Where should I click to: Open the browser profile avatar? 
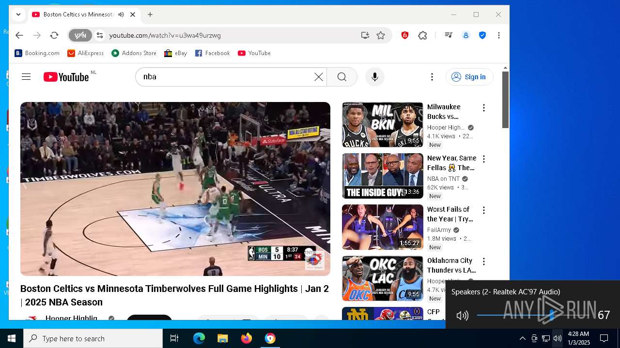click(466, 35)
